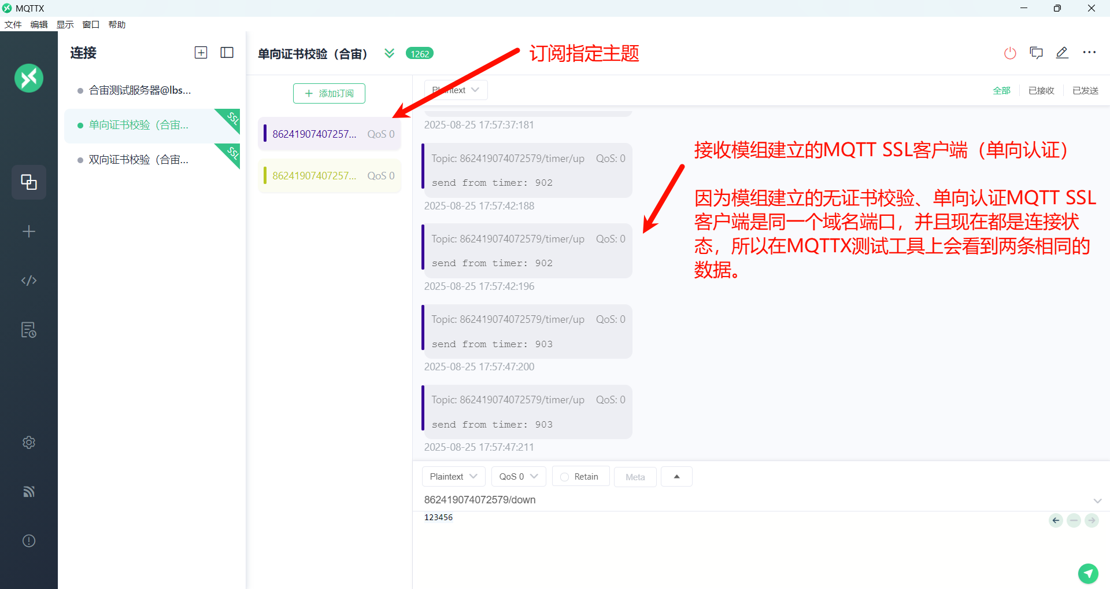Toggle the Retain radio option
The height and width of the screenshot is (589, 1110).
[x=580, y=476]
